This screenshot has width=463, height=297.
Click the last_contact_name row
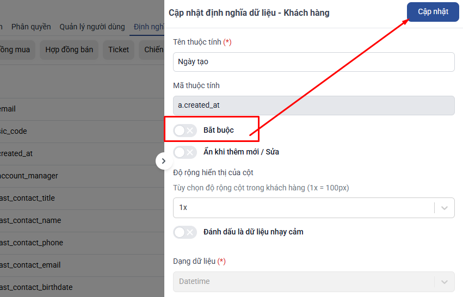[x=82, y=220]
